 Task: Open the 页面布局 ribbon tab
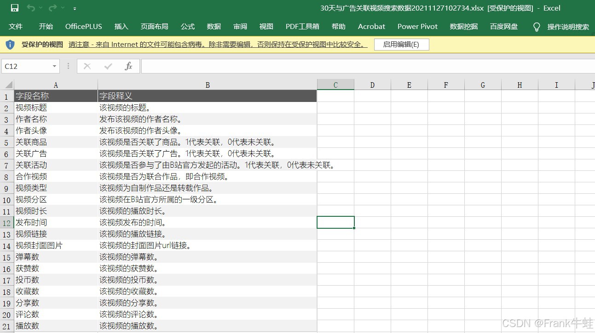154,27
